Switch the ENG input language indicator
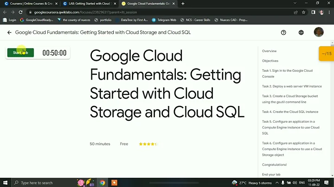The image size is (334, 187). point(302,183)
